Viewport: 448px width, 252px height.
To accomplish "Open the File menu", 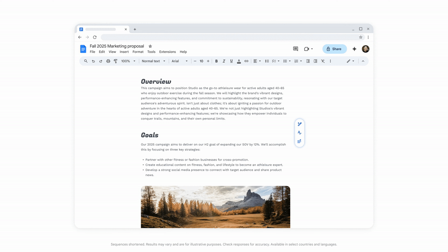I will 92,51.
